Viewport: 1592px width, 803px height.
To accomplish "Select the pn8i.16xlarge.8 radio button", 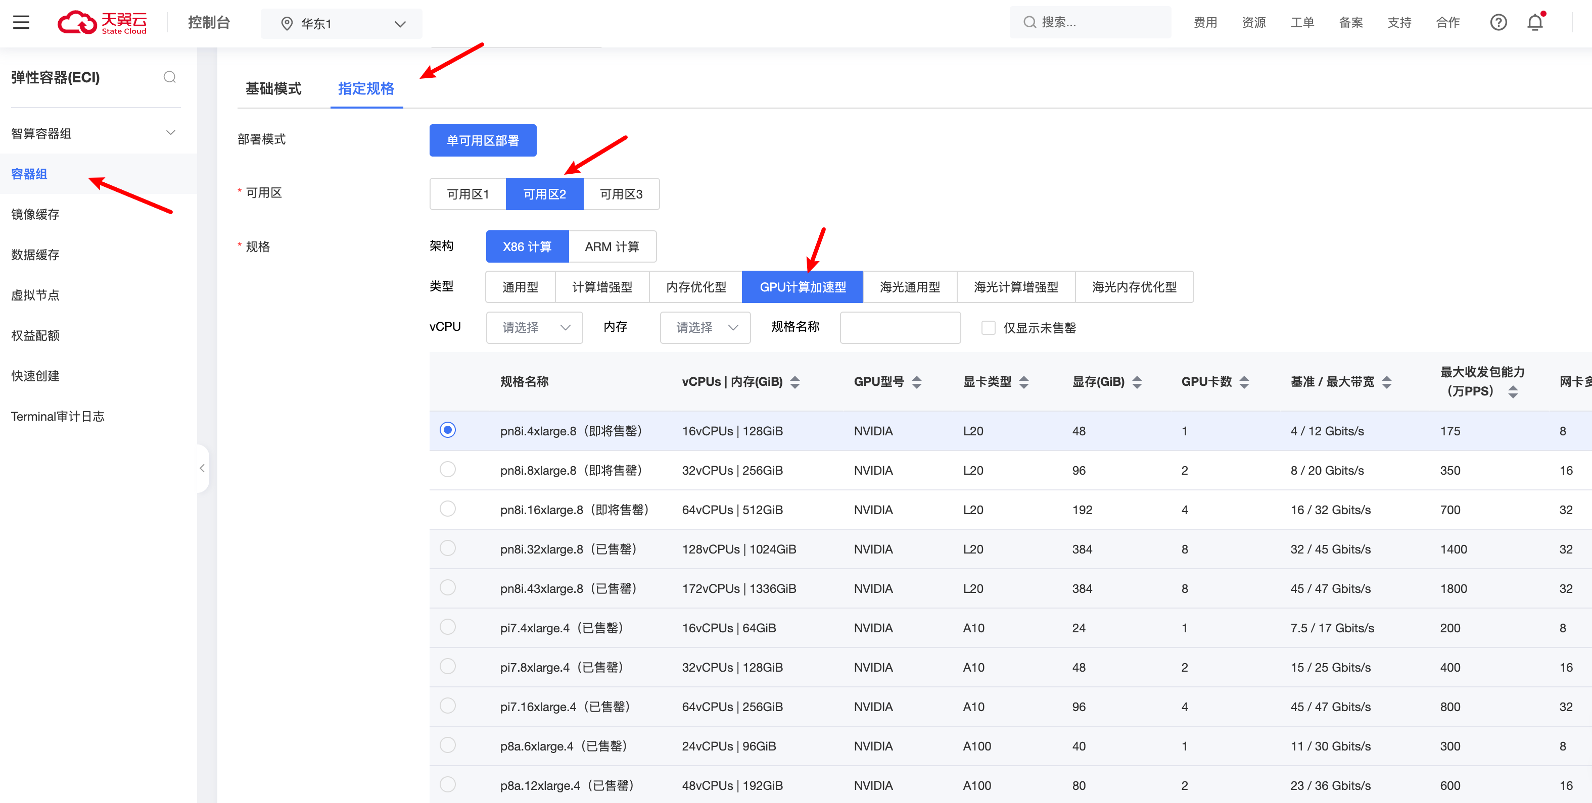I will [447, 509].
